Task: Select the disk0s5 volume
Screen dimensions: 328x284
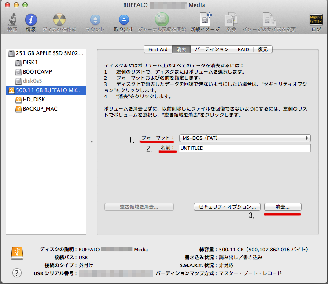Action: click(x=46, y=81)
